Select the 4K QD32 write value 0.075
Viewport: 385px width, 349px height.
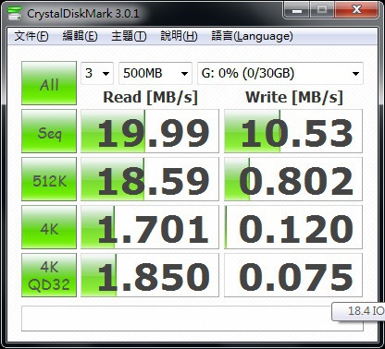pos(293,275)
